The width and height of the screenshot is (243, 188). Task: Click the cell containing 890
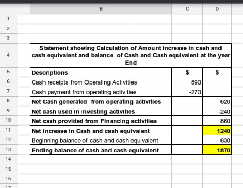(187, 82)
